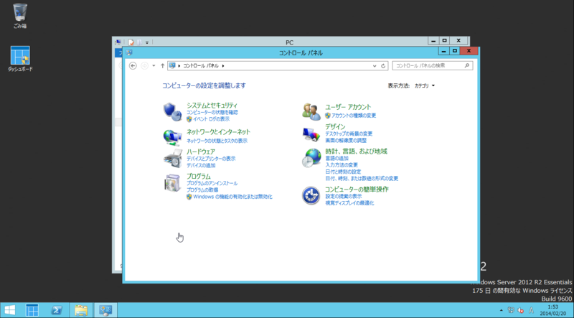This screenshot has height=318, width=574.
Task: Click コンピューターの簡単操作 heading link
Action: tap(357, 190)
